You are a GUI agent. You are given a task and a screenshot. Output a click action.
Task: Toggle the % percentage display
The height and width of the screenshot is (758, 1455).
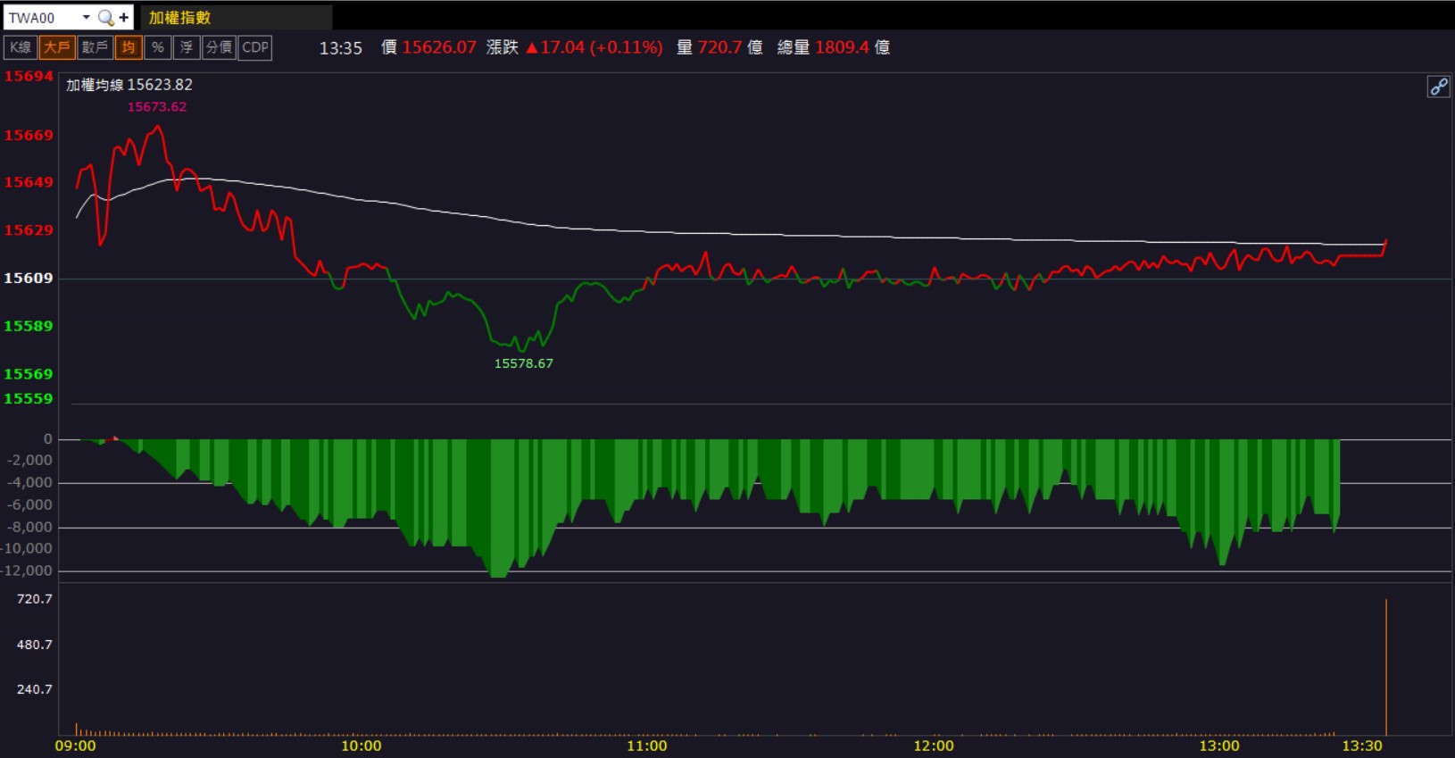(x=158, y=47)
